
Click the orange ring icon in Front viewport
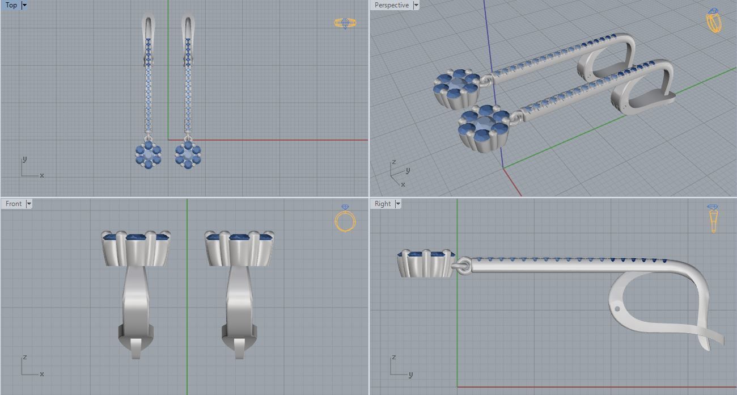pyautogui.click(x=345, y=218)
